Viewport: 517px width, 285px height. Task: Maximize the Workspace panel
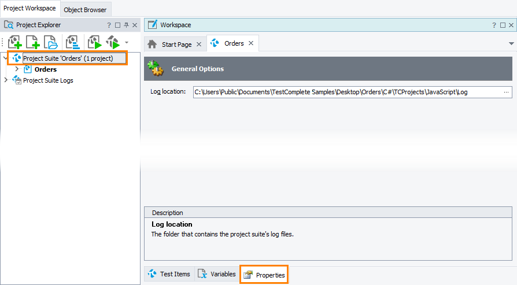(x=503, y=25)
